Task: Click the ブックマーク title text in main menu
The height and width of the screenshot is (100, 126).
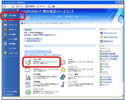Action: [73, 67]
